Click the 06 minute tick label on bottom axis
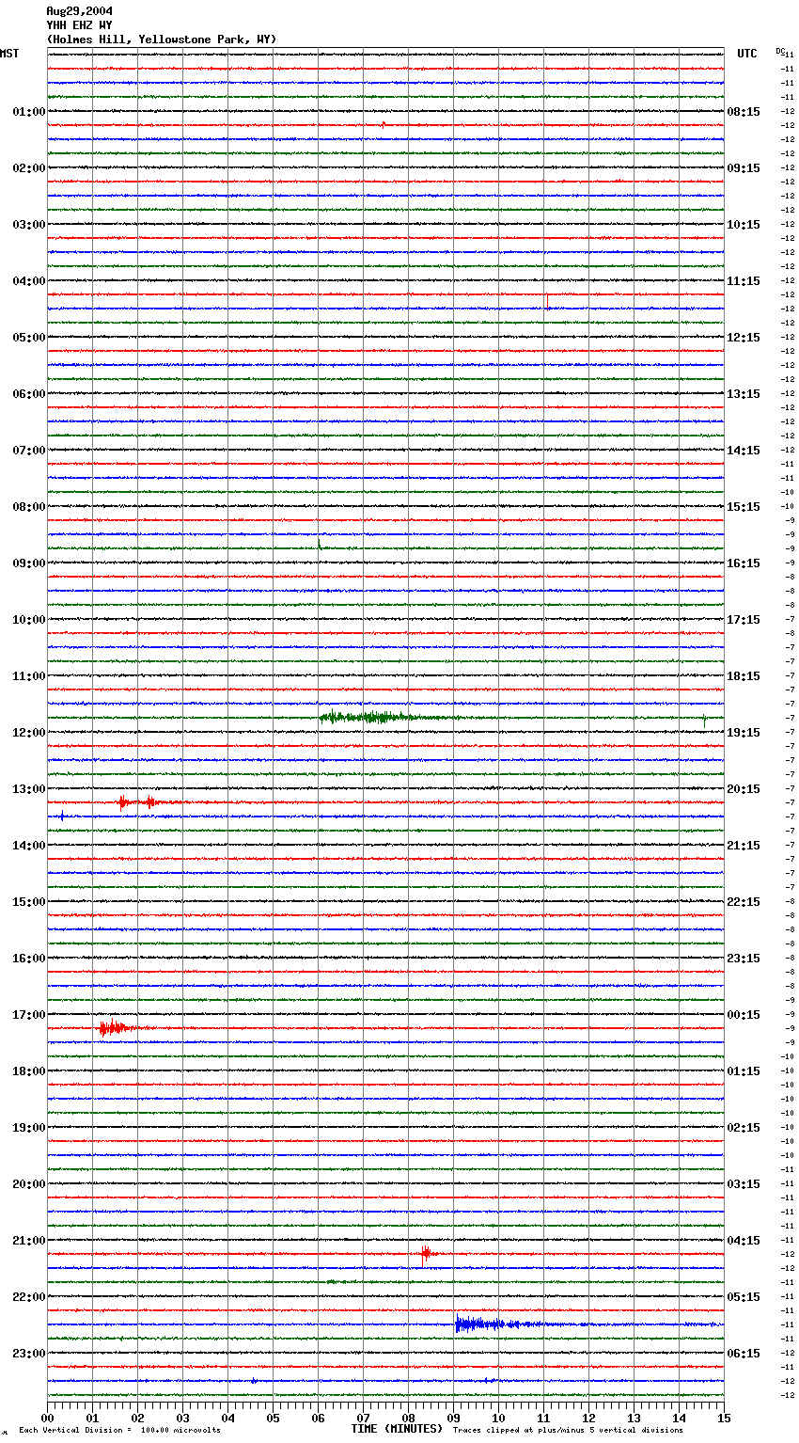Image resolution: width=799 pixels, height=1443 pixels. (318, 1418)
